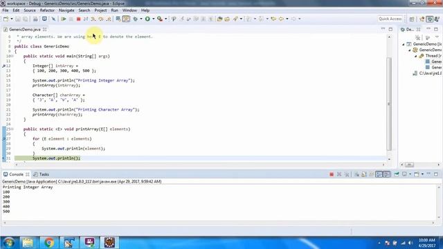The image size is (443, 249).
Task: Toggle Scroll Lock in the Console
Action: click(x=364, y=174)
